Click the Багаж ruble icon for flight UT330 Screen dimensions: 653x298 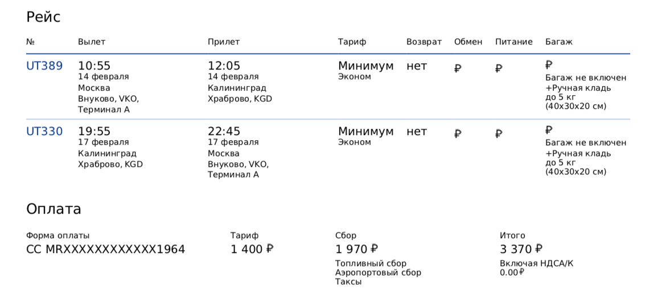[549, 130]
